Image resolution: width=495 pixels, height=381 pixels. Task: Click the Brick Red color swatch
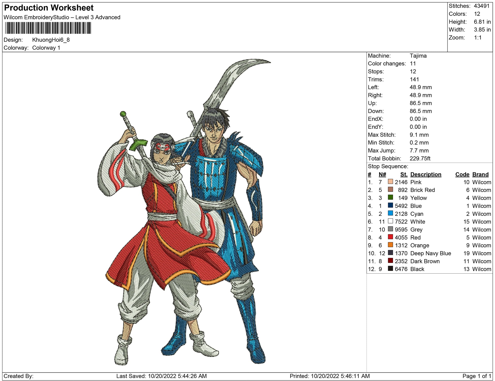tap(390, 190)
